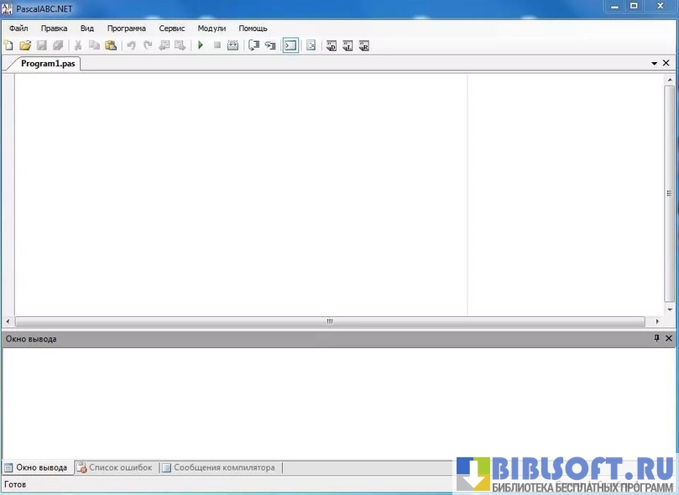
Task: Select the Program1.pas editor tab
Action: click(x=47, y=64)
